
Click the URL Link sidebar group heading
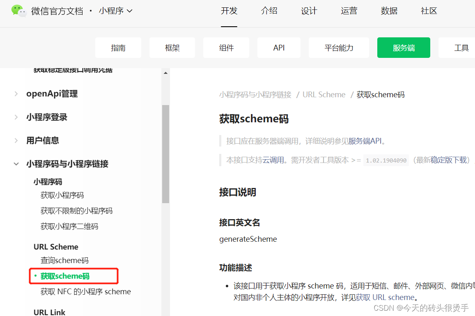[49, 312]
